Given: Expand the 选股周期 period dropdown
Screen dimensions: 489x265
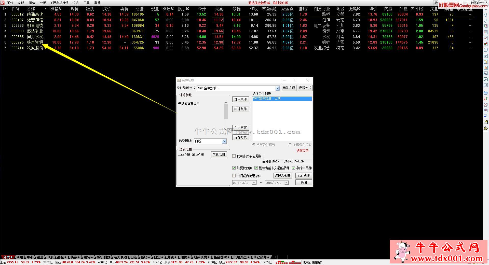Looking at the screenshot, I should pos(224,141).
